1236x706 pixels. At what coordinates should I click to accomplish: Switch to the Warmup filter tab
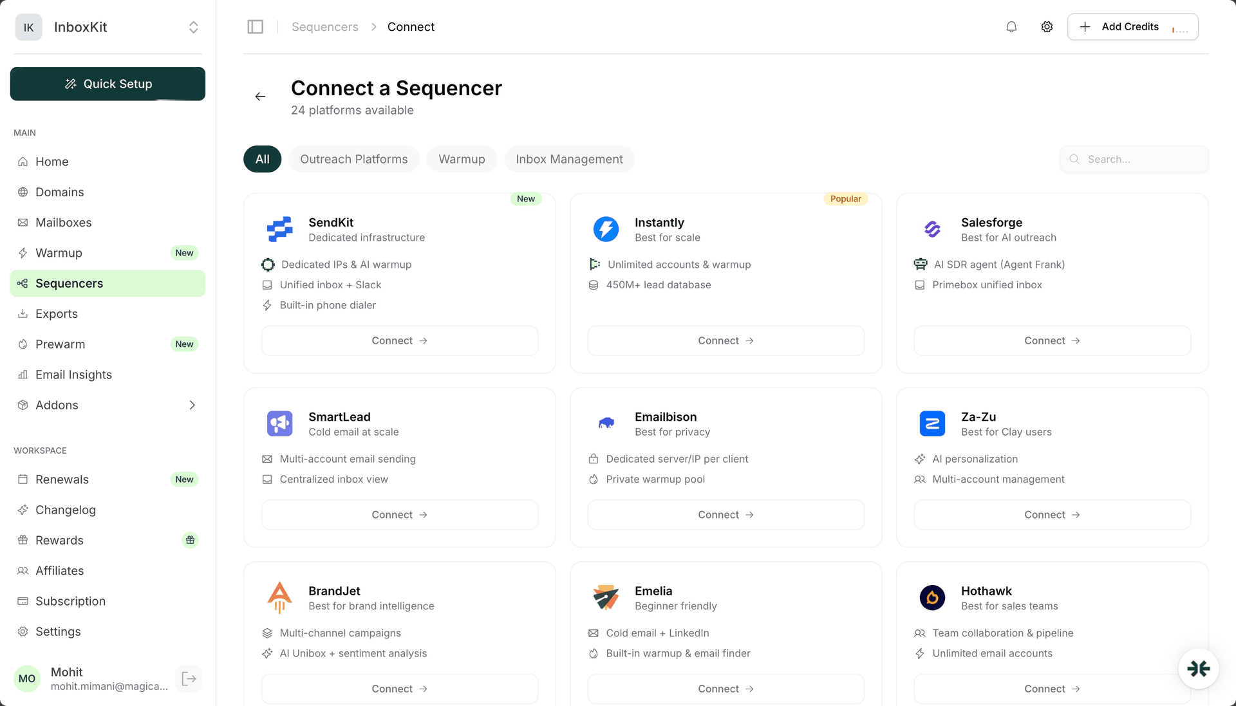click(462, 159)
